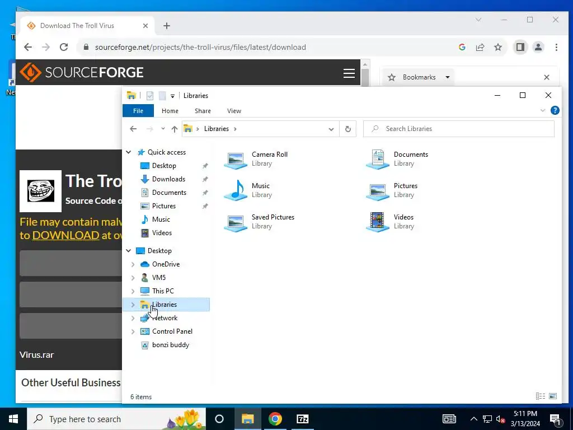Expand the Explorer ribbon chevron

click(543, 110)
